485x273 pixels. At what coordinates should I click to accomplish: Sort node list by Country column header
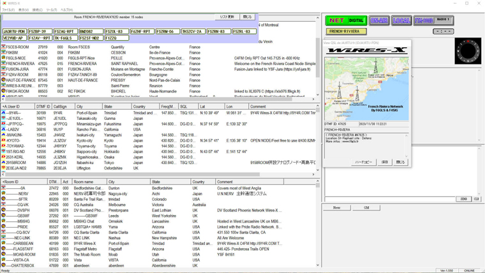(x=145, y=107)
